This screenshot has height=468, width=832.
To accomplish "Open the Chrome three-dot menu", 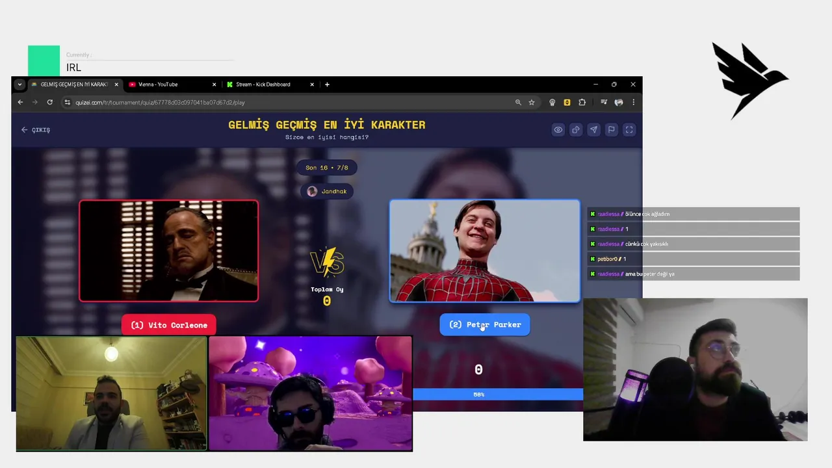I will (633, 102).
